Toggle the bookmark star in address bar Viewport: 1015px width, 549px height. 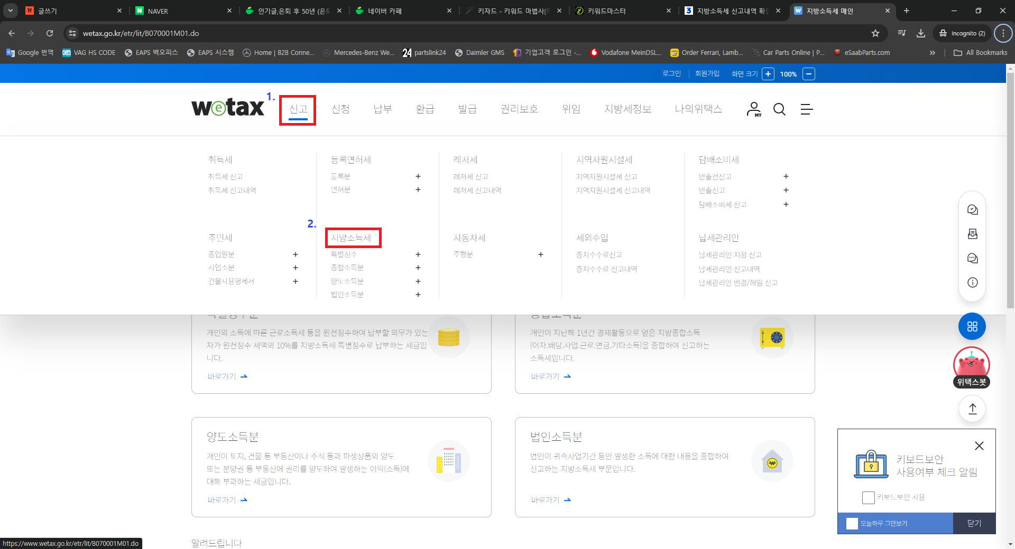point(875,33)
